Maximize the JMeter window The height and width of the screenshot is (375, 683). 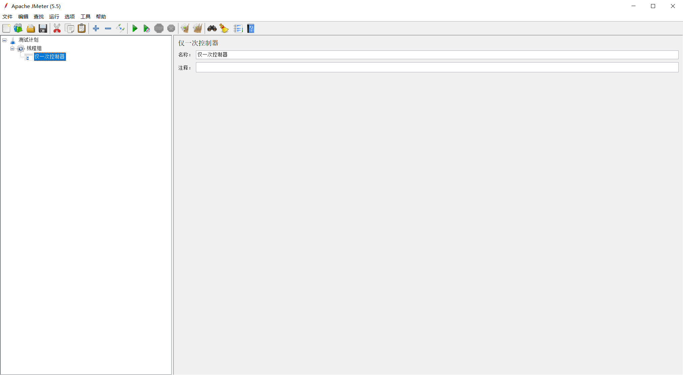click(653, 6)
